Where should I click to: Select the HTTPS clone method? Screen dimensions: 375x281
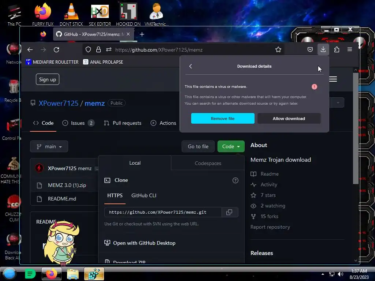point(115,195)
